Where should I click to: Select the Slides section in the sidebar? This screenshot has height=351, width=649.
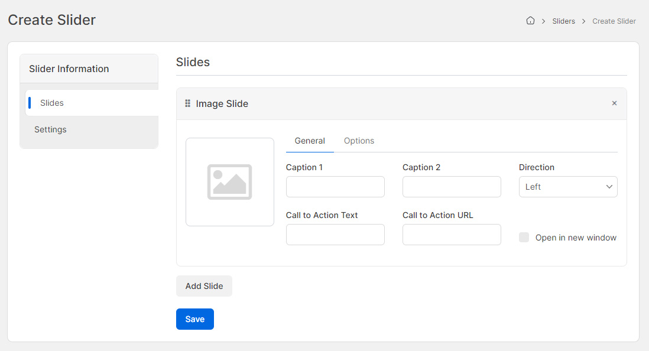click(52, 103)
